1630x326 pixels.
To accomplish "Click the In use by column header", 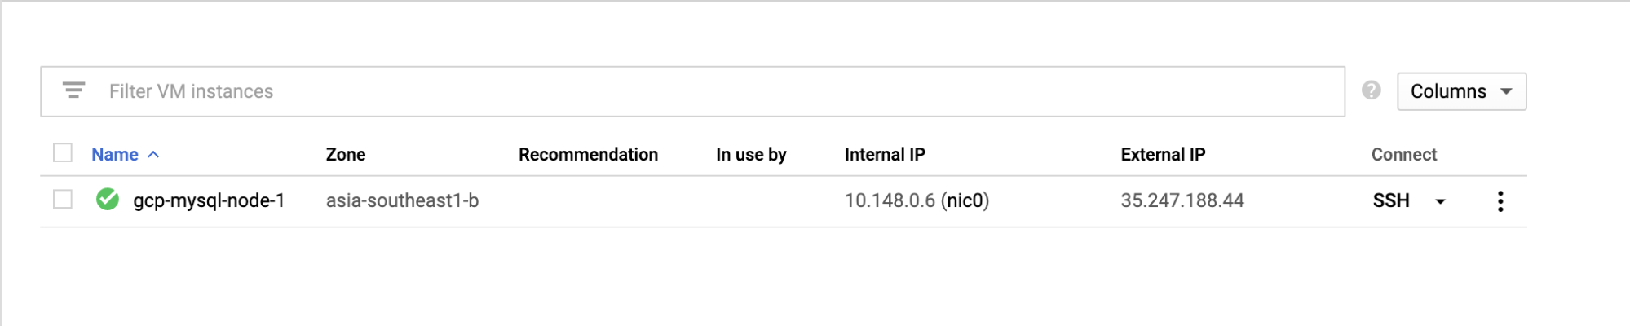I will point(751,155).
